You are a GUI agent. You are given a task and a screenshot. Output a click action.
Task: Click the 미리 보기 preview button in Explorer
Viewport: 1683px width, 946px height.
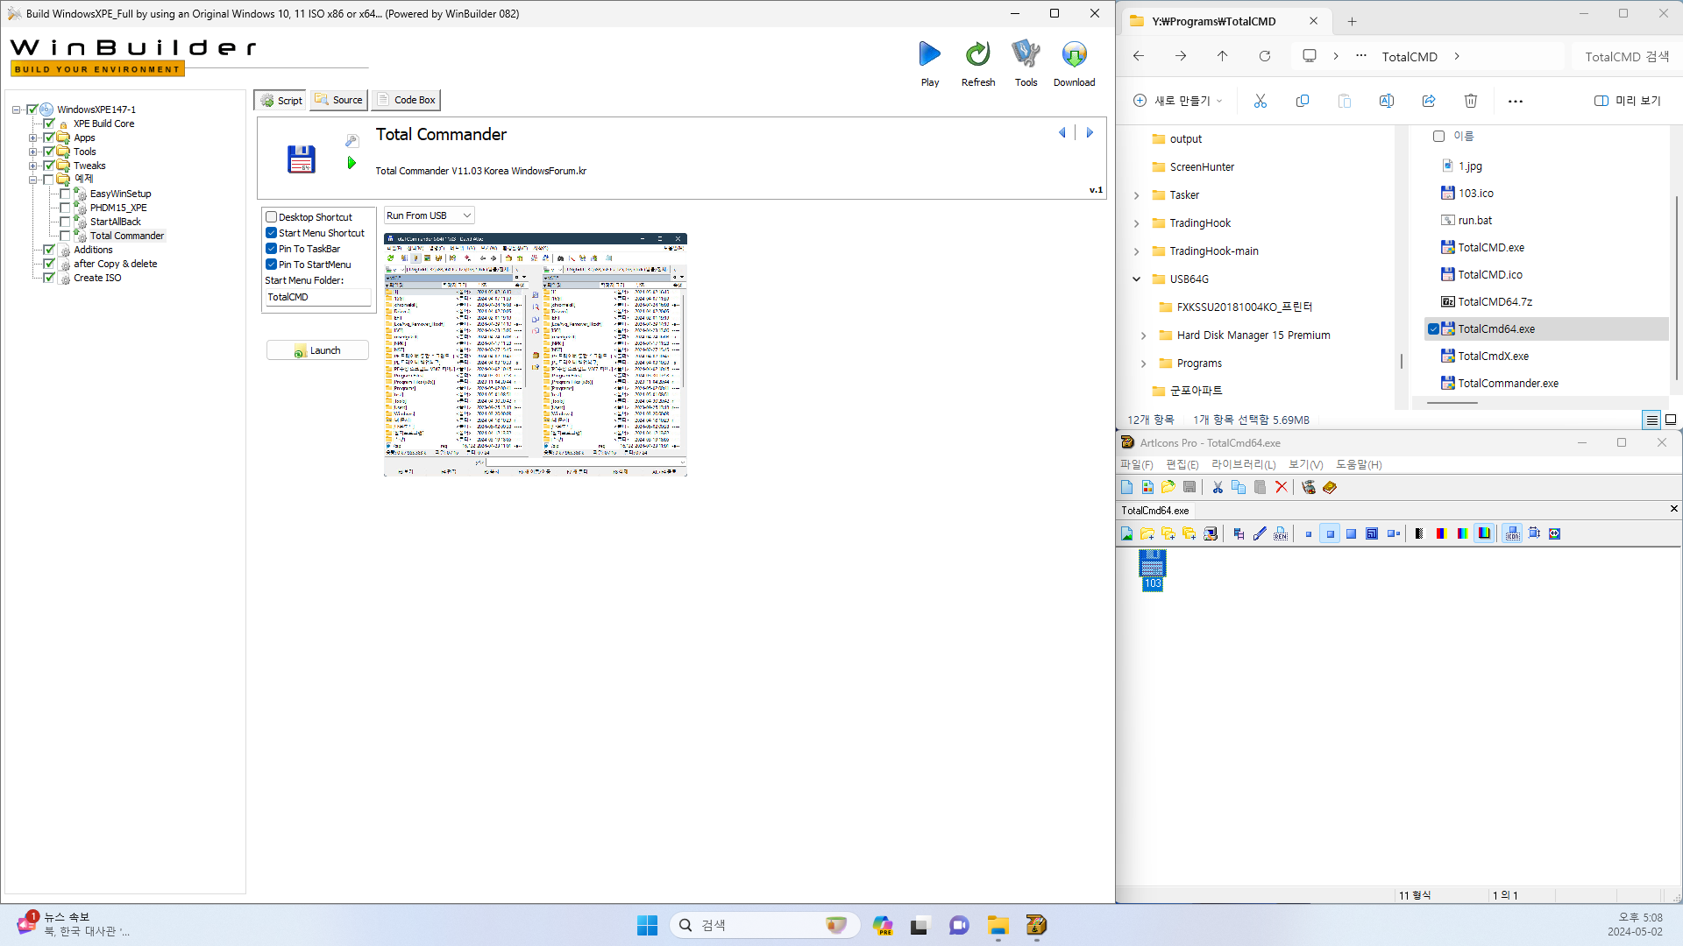[1628, 101]
